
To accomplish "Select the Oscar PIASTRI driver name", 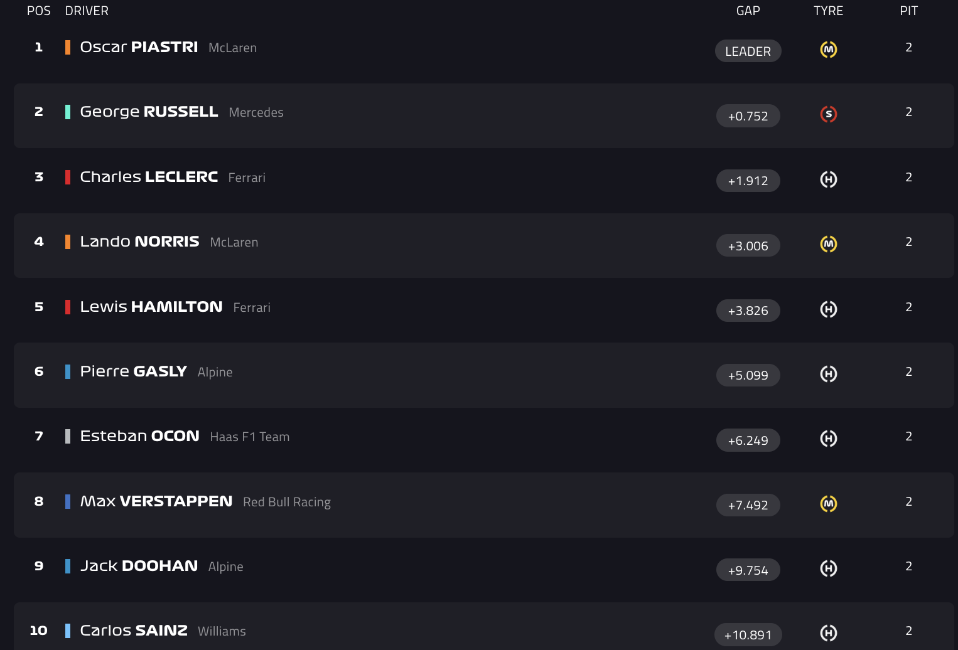I will click(x=139, y=47).
